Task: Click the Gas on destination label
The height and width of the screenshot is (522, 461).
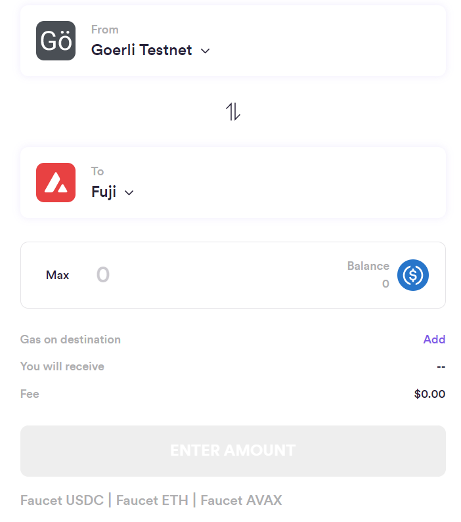Action: click(70, 339)
